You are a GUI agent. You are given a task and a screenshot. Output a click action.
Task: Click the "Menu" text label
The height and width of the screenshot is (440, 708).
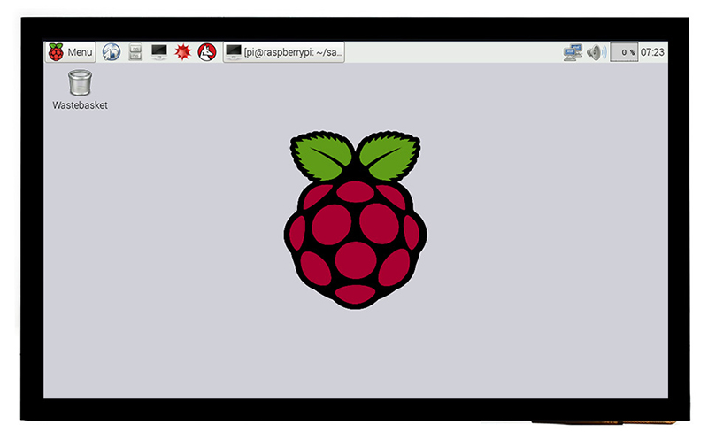[80, 52]
